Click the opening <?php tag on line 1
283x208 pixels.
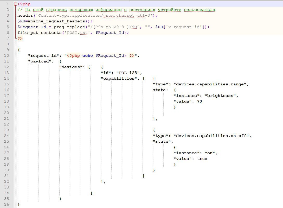24,4
